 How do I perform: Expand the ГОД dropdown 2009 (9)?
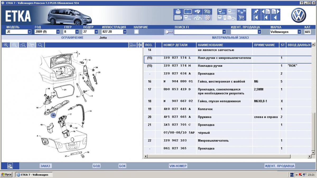pyautogui.click(x=58, y=32)
